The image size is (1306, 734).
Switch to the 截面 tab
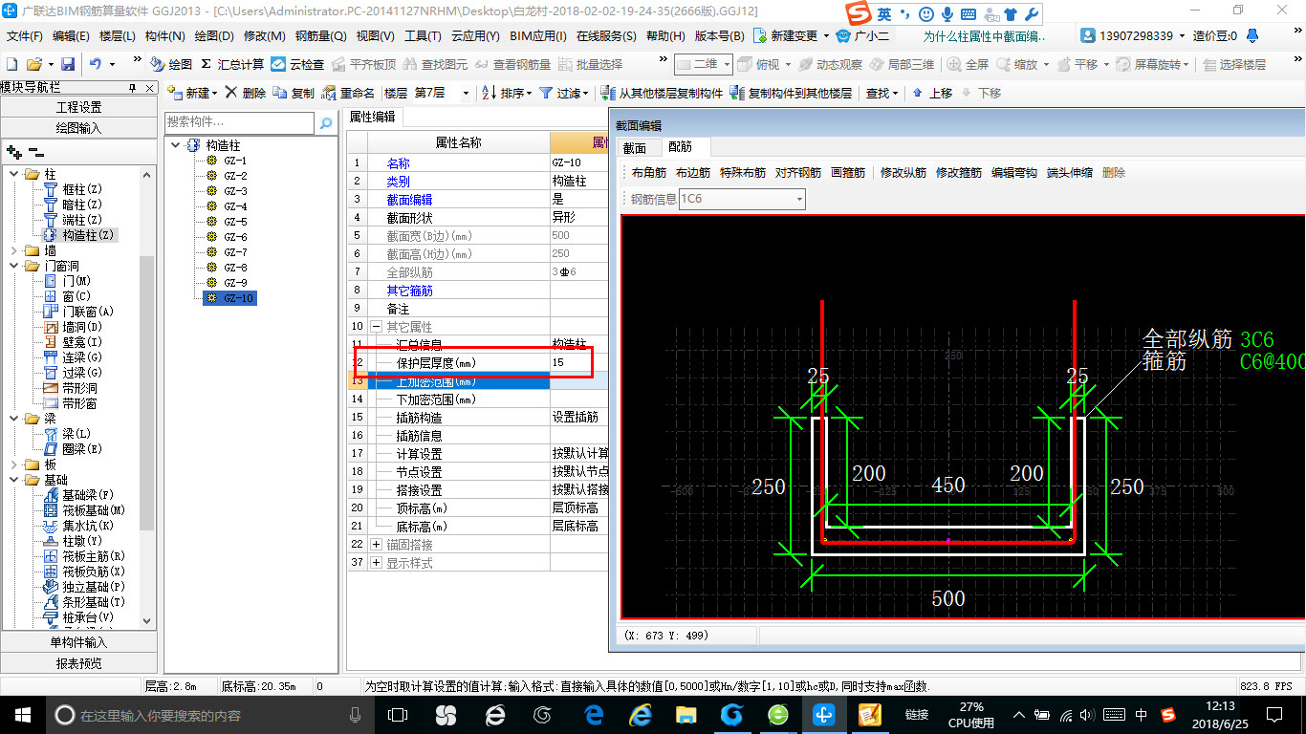pos(635,147)
